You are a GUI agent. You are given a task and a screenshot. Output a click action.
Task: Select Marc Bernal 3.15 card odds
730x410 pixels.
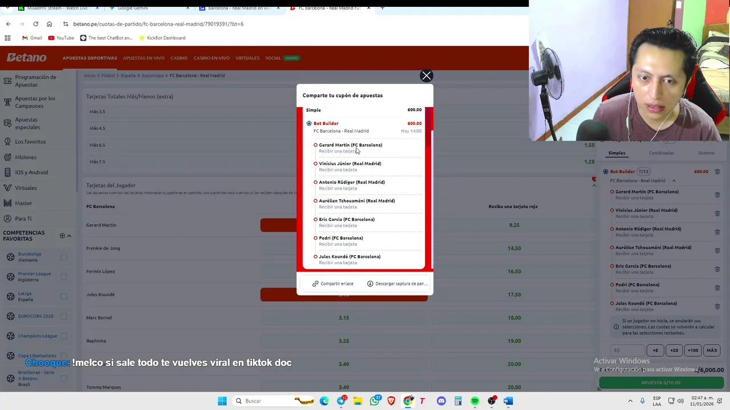coord(343,318)
